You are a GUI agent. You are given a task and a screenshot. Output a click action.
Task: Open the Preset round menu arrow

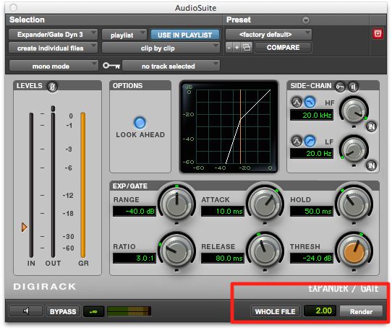[x=306, y=20]
